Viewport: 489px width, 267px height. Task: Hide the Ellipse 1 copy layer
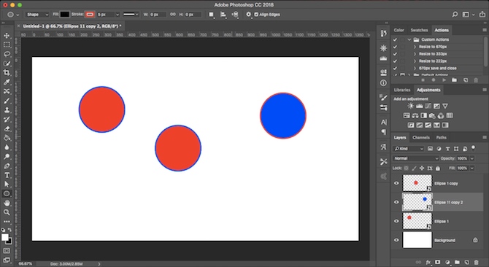point(396,183)
